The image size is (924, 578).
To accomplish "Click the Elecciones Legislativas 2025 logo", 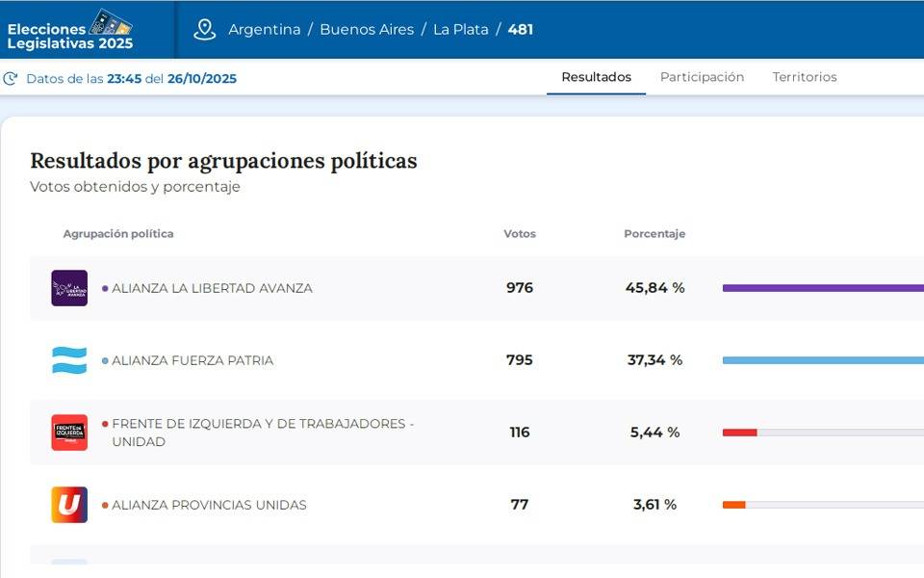I will point(70,30).
